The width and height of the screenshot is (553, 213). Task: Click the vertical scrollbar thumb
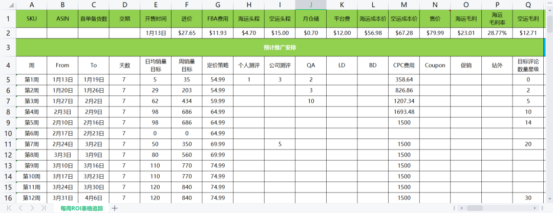click(549, 23)
